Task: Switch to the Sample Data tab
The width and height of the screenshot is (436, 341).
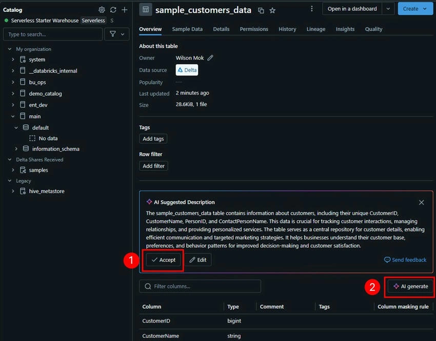Action: coord(187,29)
